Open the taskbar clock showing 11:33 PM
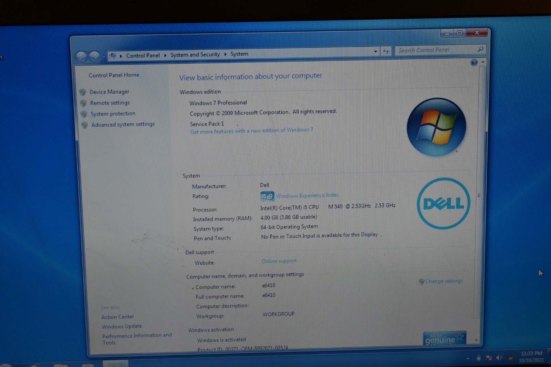This screenshot has width=551, height=367. point(531,357)
